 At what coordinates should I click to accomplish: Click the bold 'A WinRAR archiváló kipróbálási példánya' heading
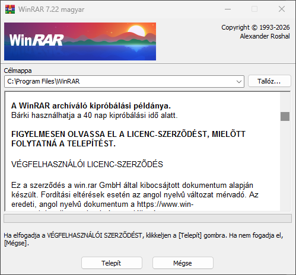pyautogui.click(x=91, y=105)
